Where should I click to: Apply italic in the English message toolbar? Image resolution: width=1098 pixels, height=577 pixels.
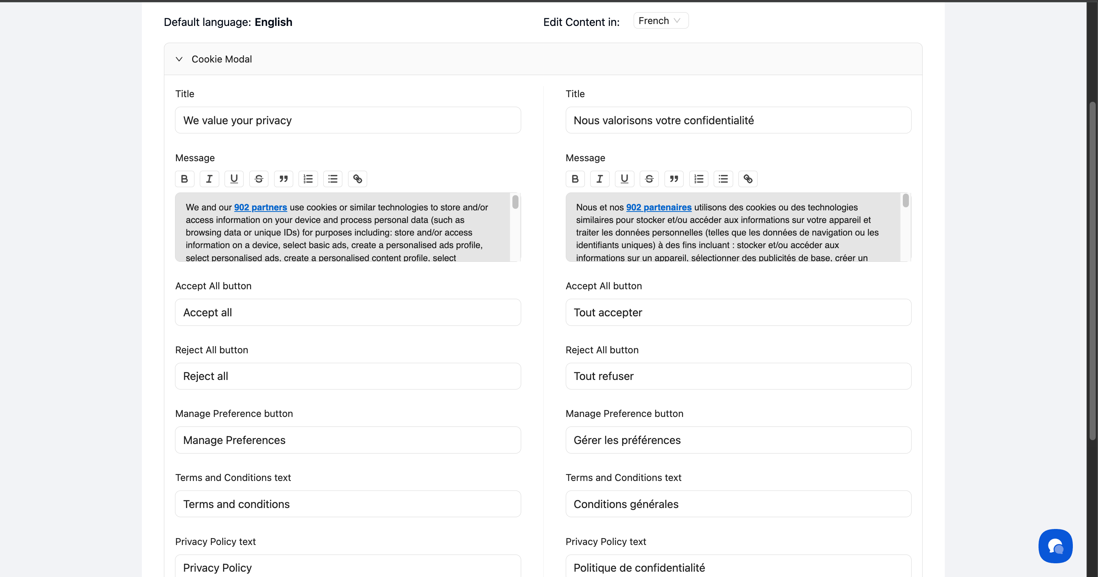point(209,179)
